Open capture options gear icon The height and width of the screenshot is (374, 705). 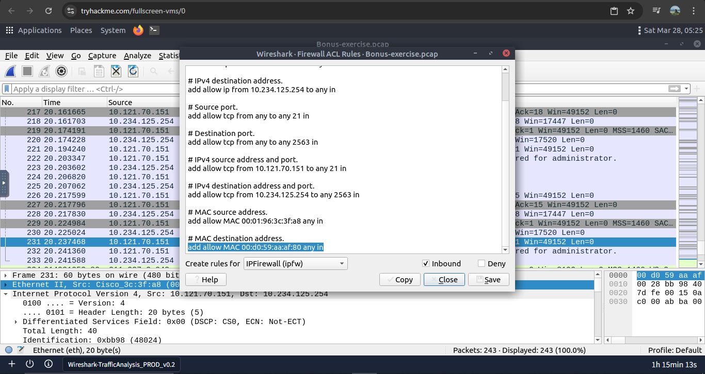click(x=61, y=71)
